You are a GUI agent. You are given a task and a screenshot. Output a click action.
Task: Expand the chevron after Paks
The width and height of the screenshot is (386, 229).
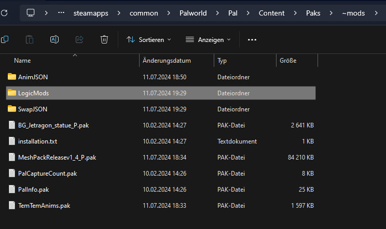coord(331,13)
